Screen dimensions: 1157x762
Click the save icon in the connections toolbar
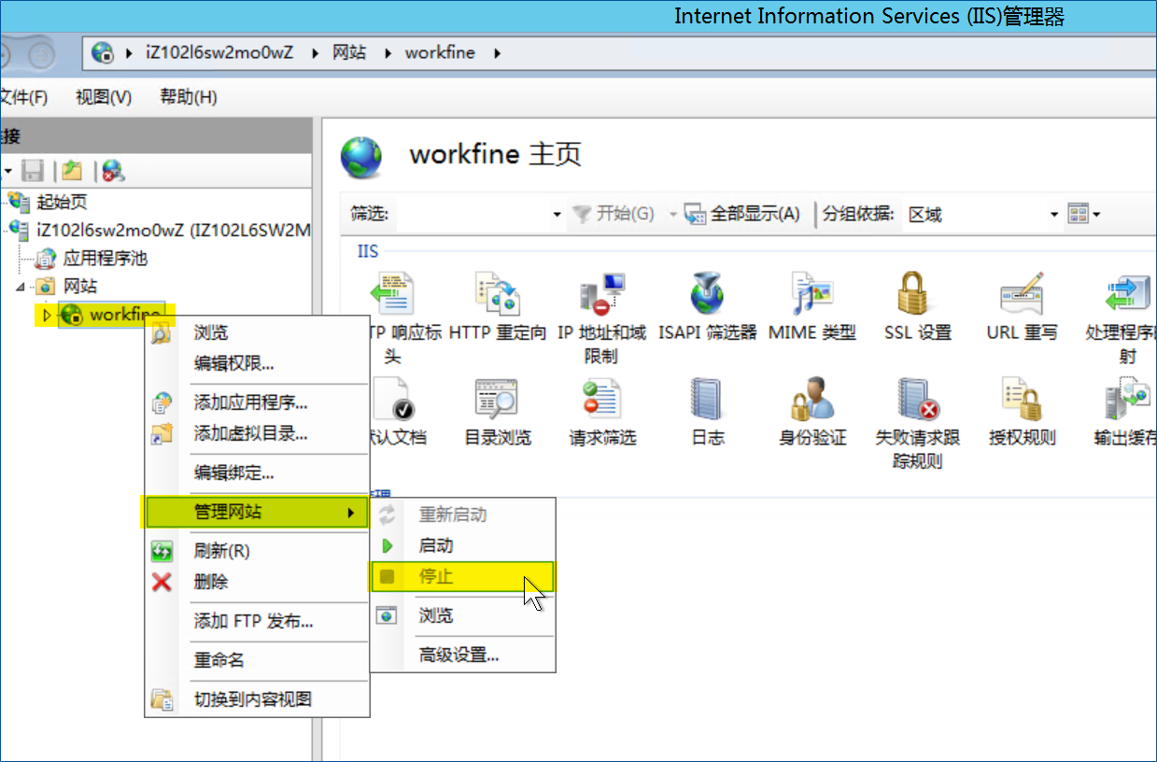34,171
